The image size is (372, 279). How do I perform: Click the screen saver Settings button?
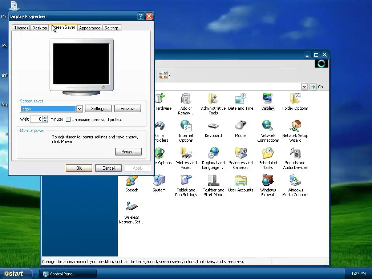click(x=98, y=109)
